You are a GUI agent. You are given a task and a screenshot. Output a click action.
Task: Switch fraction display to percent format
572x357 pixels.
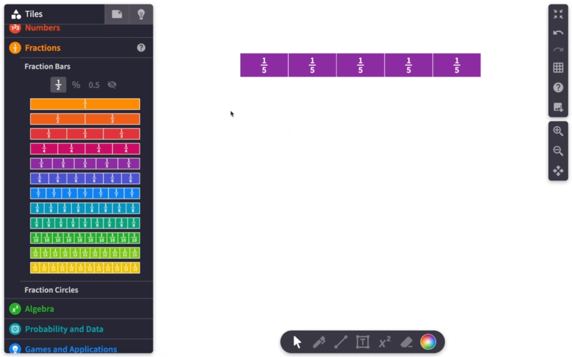click(76, 84)
